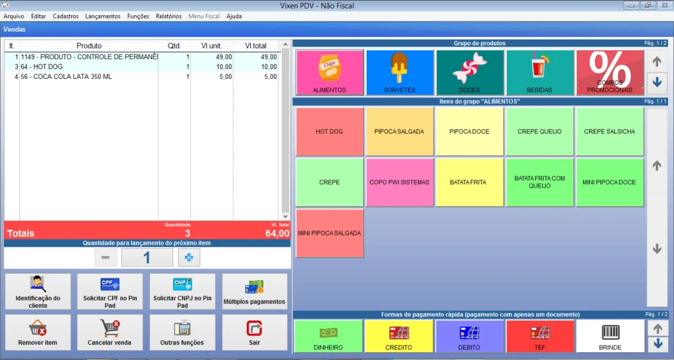Click the Remover item basket button

tap(38, 332)
